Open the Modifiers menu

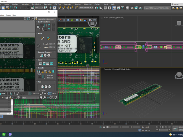(x=15, y=4)
